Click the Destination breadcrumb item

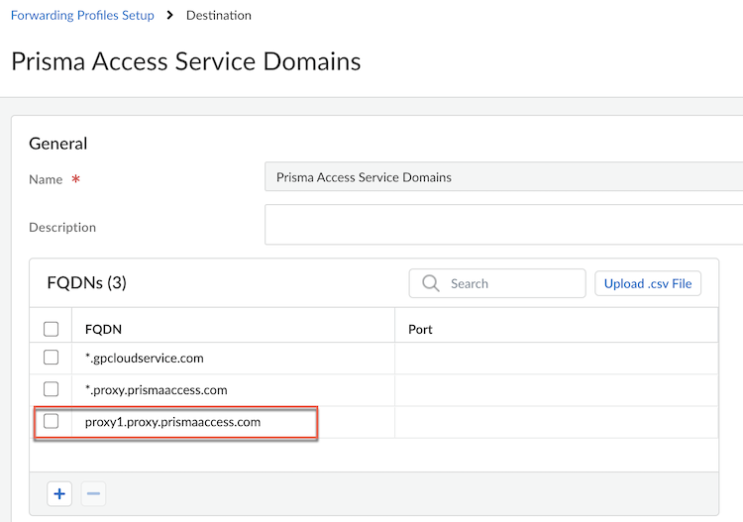click(219, 15)
